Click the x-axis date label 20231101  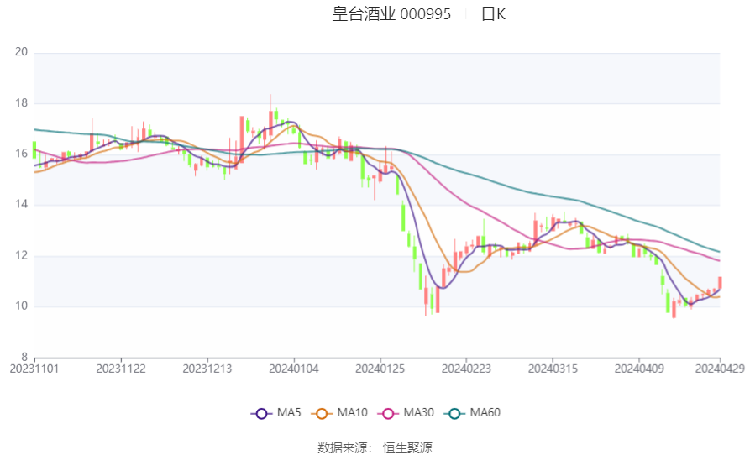34,369
